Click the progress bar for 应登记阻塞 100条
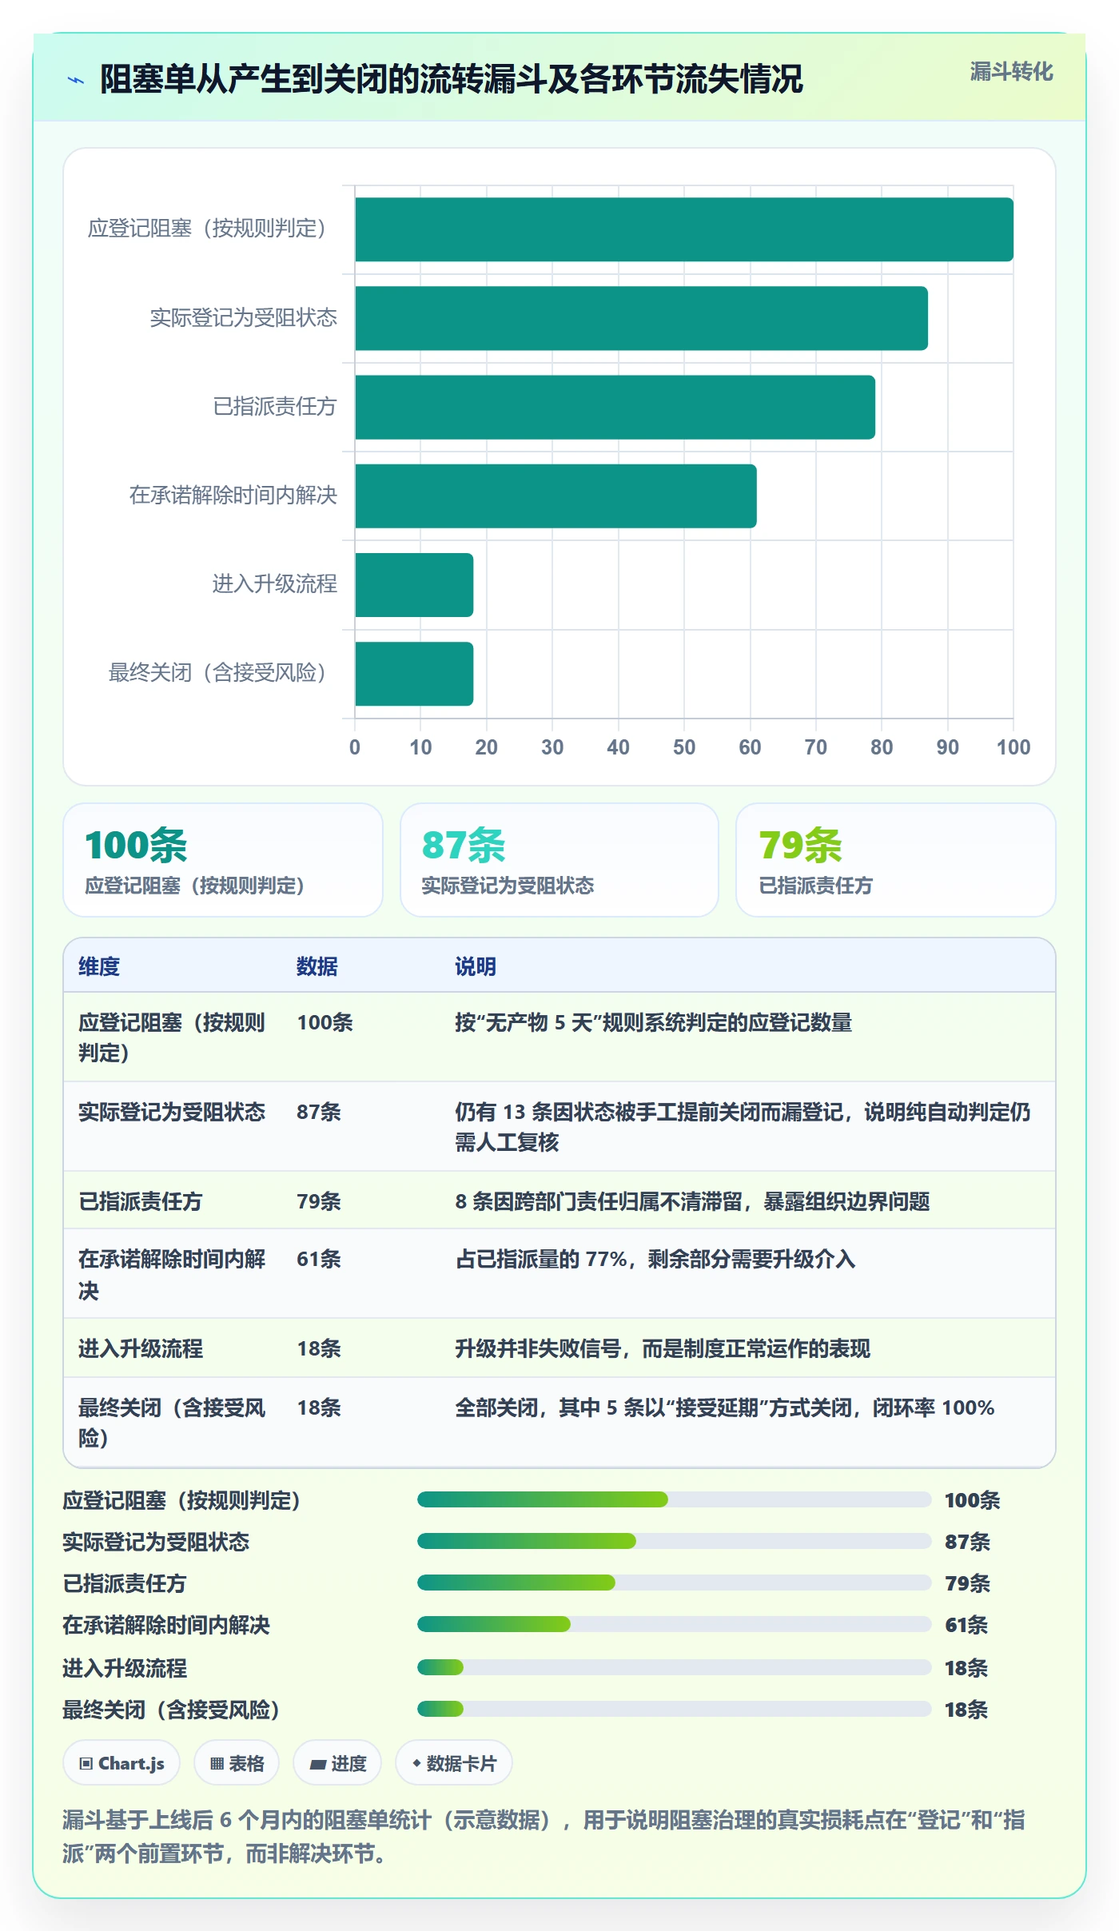The height and width of the screenshot is (1931, 1119). pos(674,1499)
